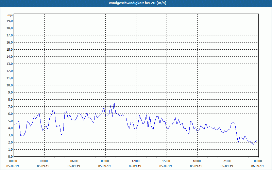Click the 8,0 y-axis label
Viewport: 272px width, 170px height.
(10, 99)
